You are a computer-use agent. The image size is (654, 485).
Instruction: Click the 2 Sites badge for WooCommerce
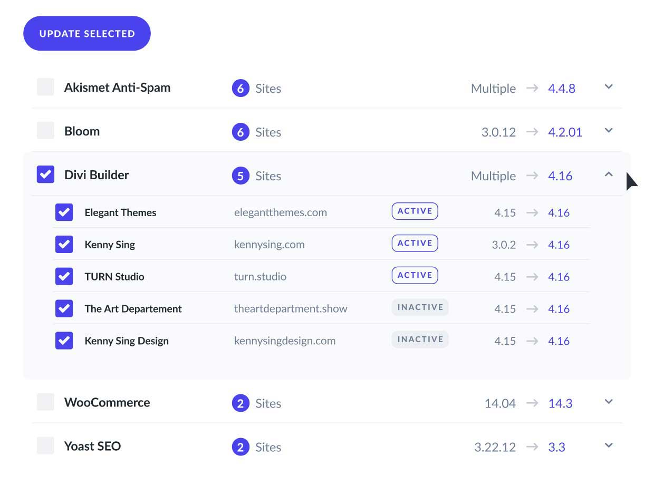pyautogui.click(x=241, y=403)
